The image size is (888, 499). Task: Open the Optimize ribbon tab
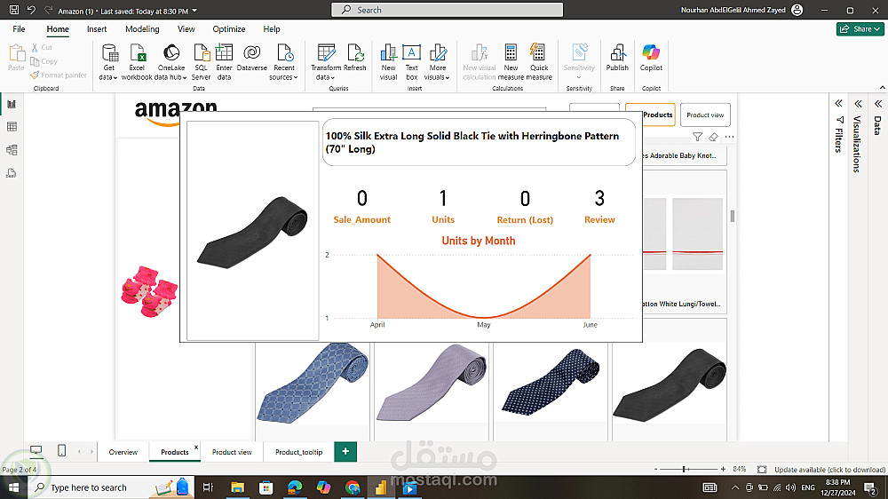point(229,29)
